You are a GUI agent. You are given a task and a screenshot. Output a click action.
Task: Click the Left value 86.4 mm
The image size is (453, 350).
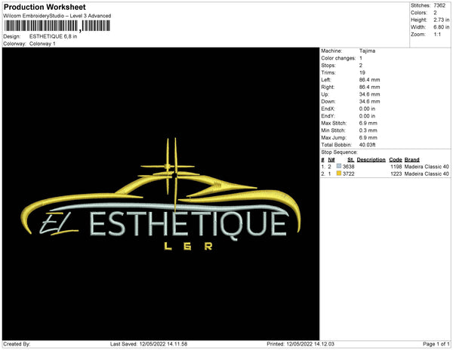tap(369, 80)
